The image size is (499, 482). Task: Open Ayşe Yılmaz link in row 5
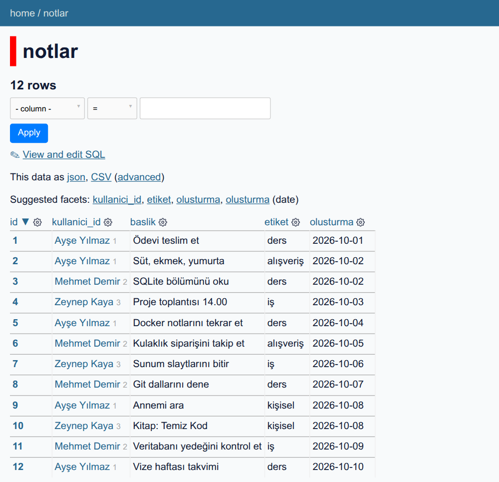[82, 323]
